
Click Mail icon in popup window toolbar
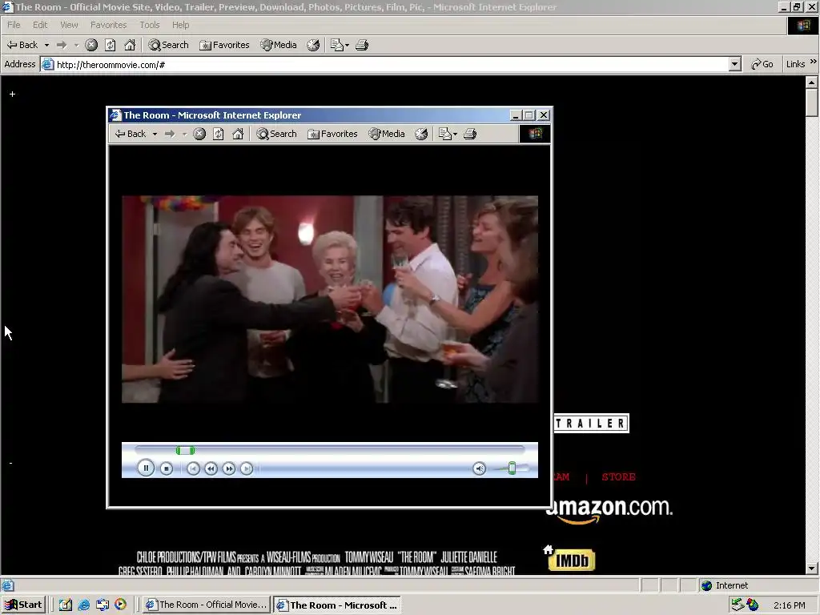(444, 134)
